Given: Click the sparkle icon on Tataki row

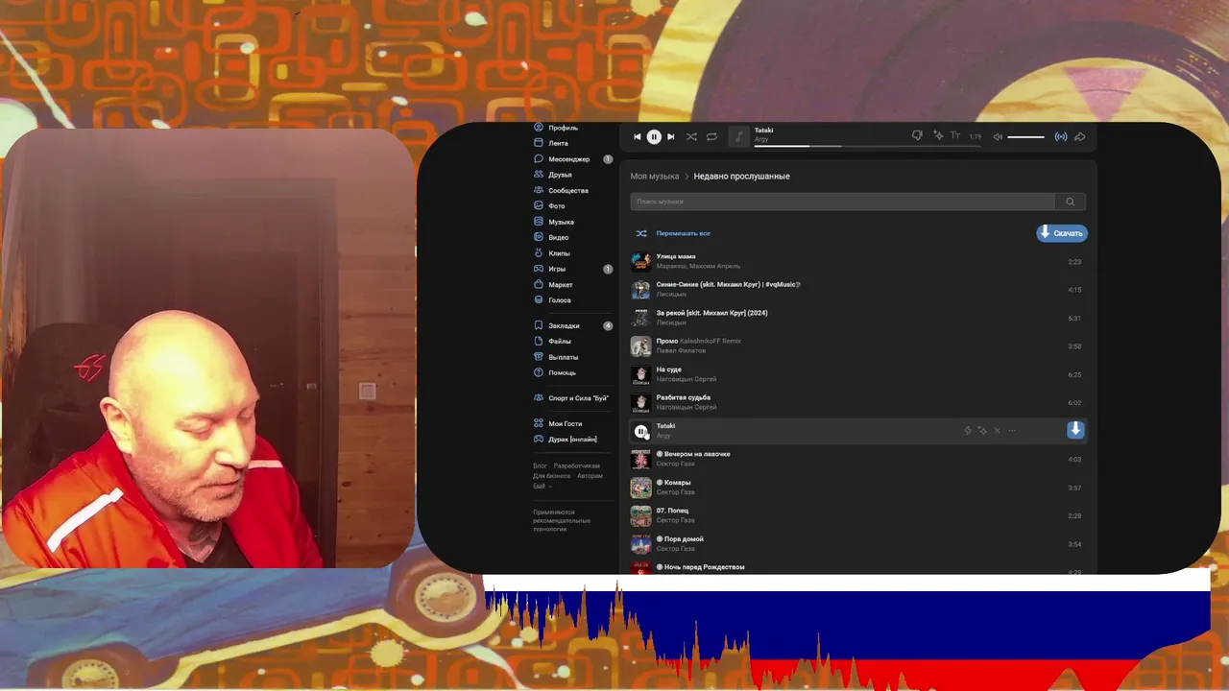Looking at the screenshot, I should 982,431.
